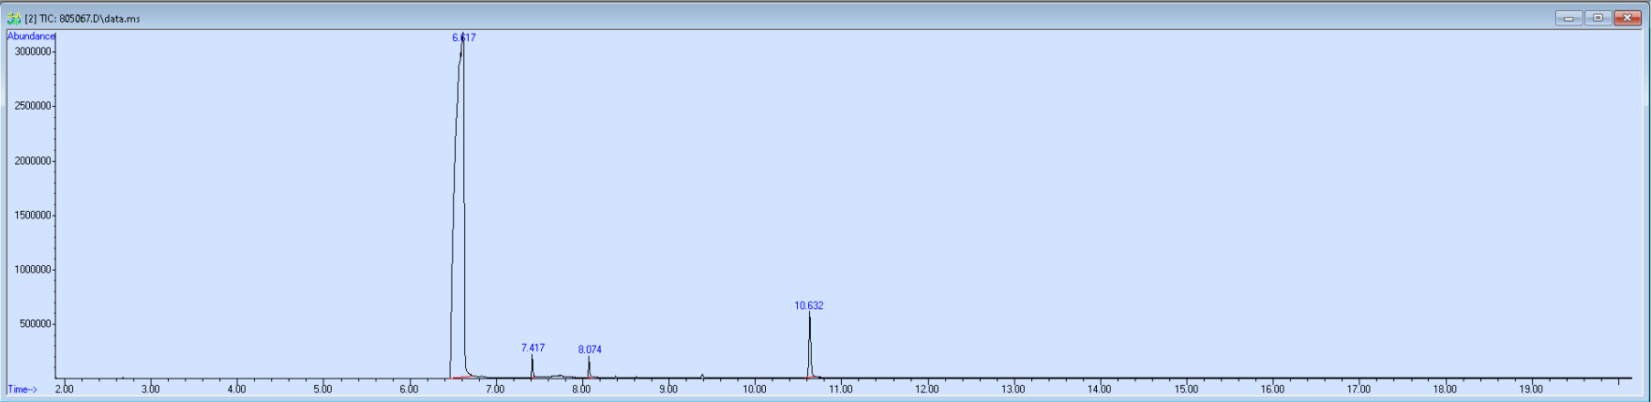1651x402 pixels.
Task: Click the 12.00 time axis label
Action: coord(926,389)
